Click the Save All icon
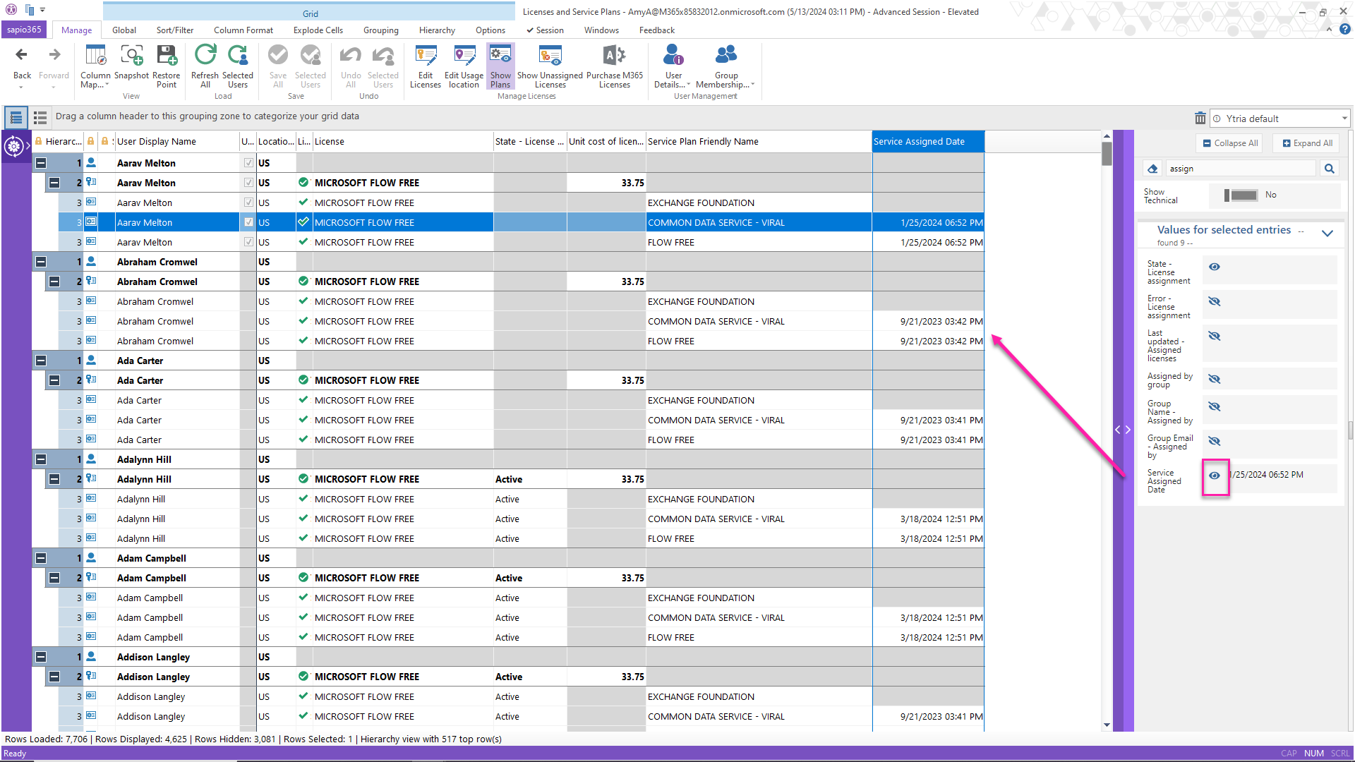This screenshot has height=762, width=1355. 278,55
